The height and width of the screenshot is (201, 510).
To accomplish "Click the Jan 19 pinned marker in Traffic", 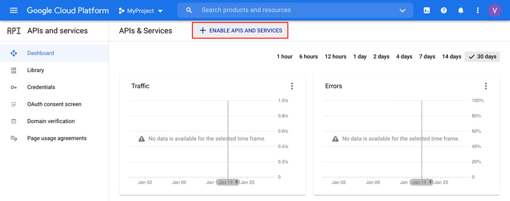I will point(228,182).
